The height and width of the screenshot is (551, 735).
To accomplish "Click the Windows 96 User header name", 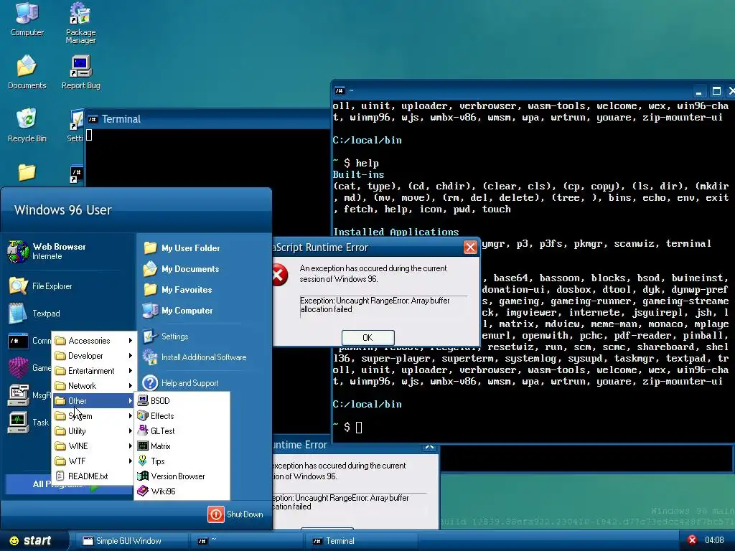I will pyautogui.click(x=63, y=210).
